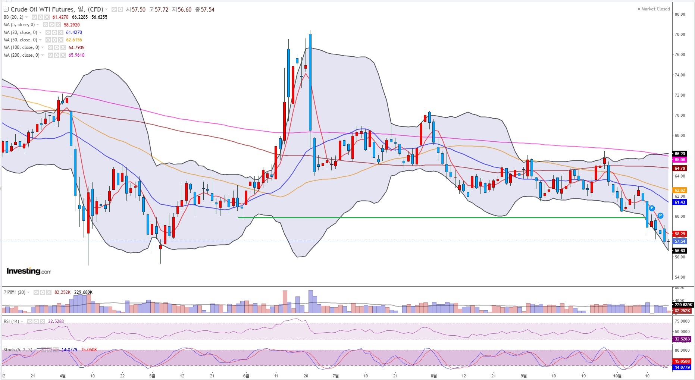Click the orange 62.62 MA50 price label
Screen dimensions: 695x380
680,190
